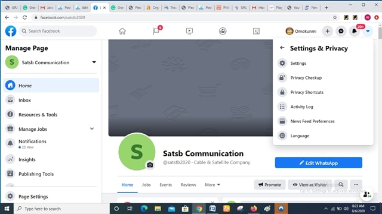The image size is (382, 214).
Task: Open the Messenger icon
Action: tap(341, 31)
